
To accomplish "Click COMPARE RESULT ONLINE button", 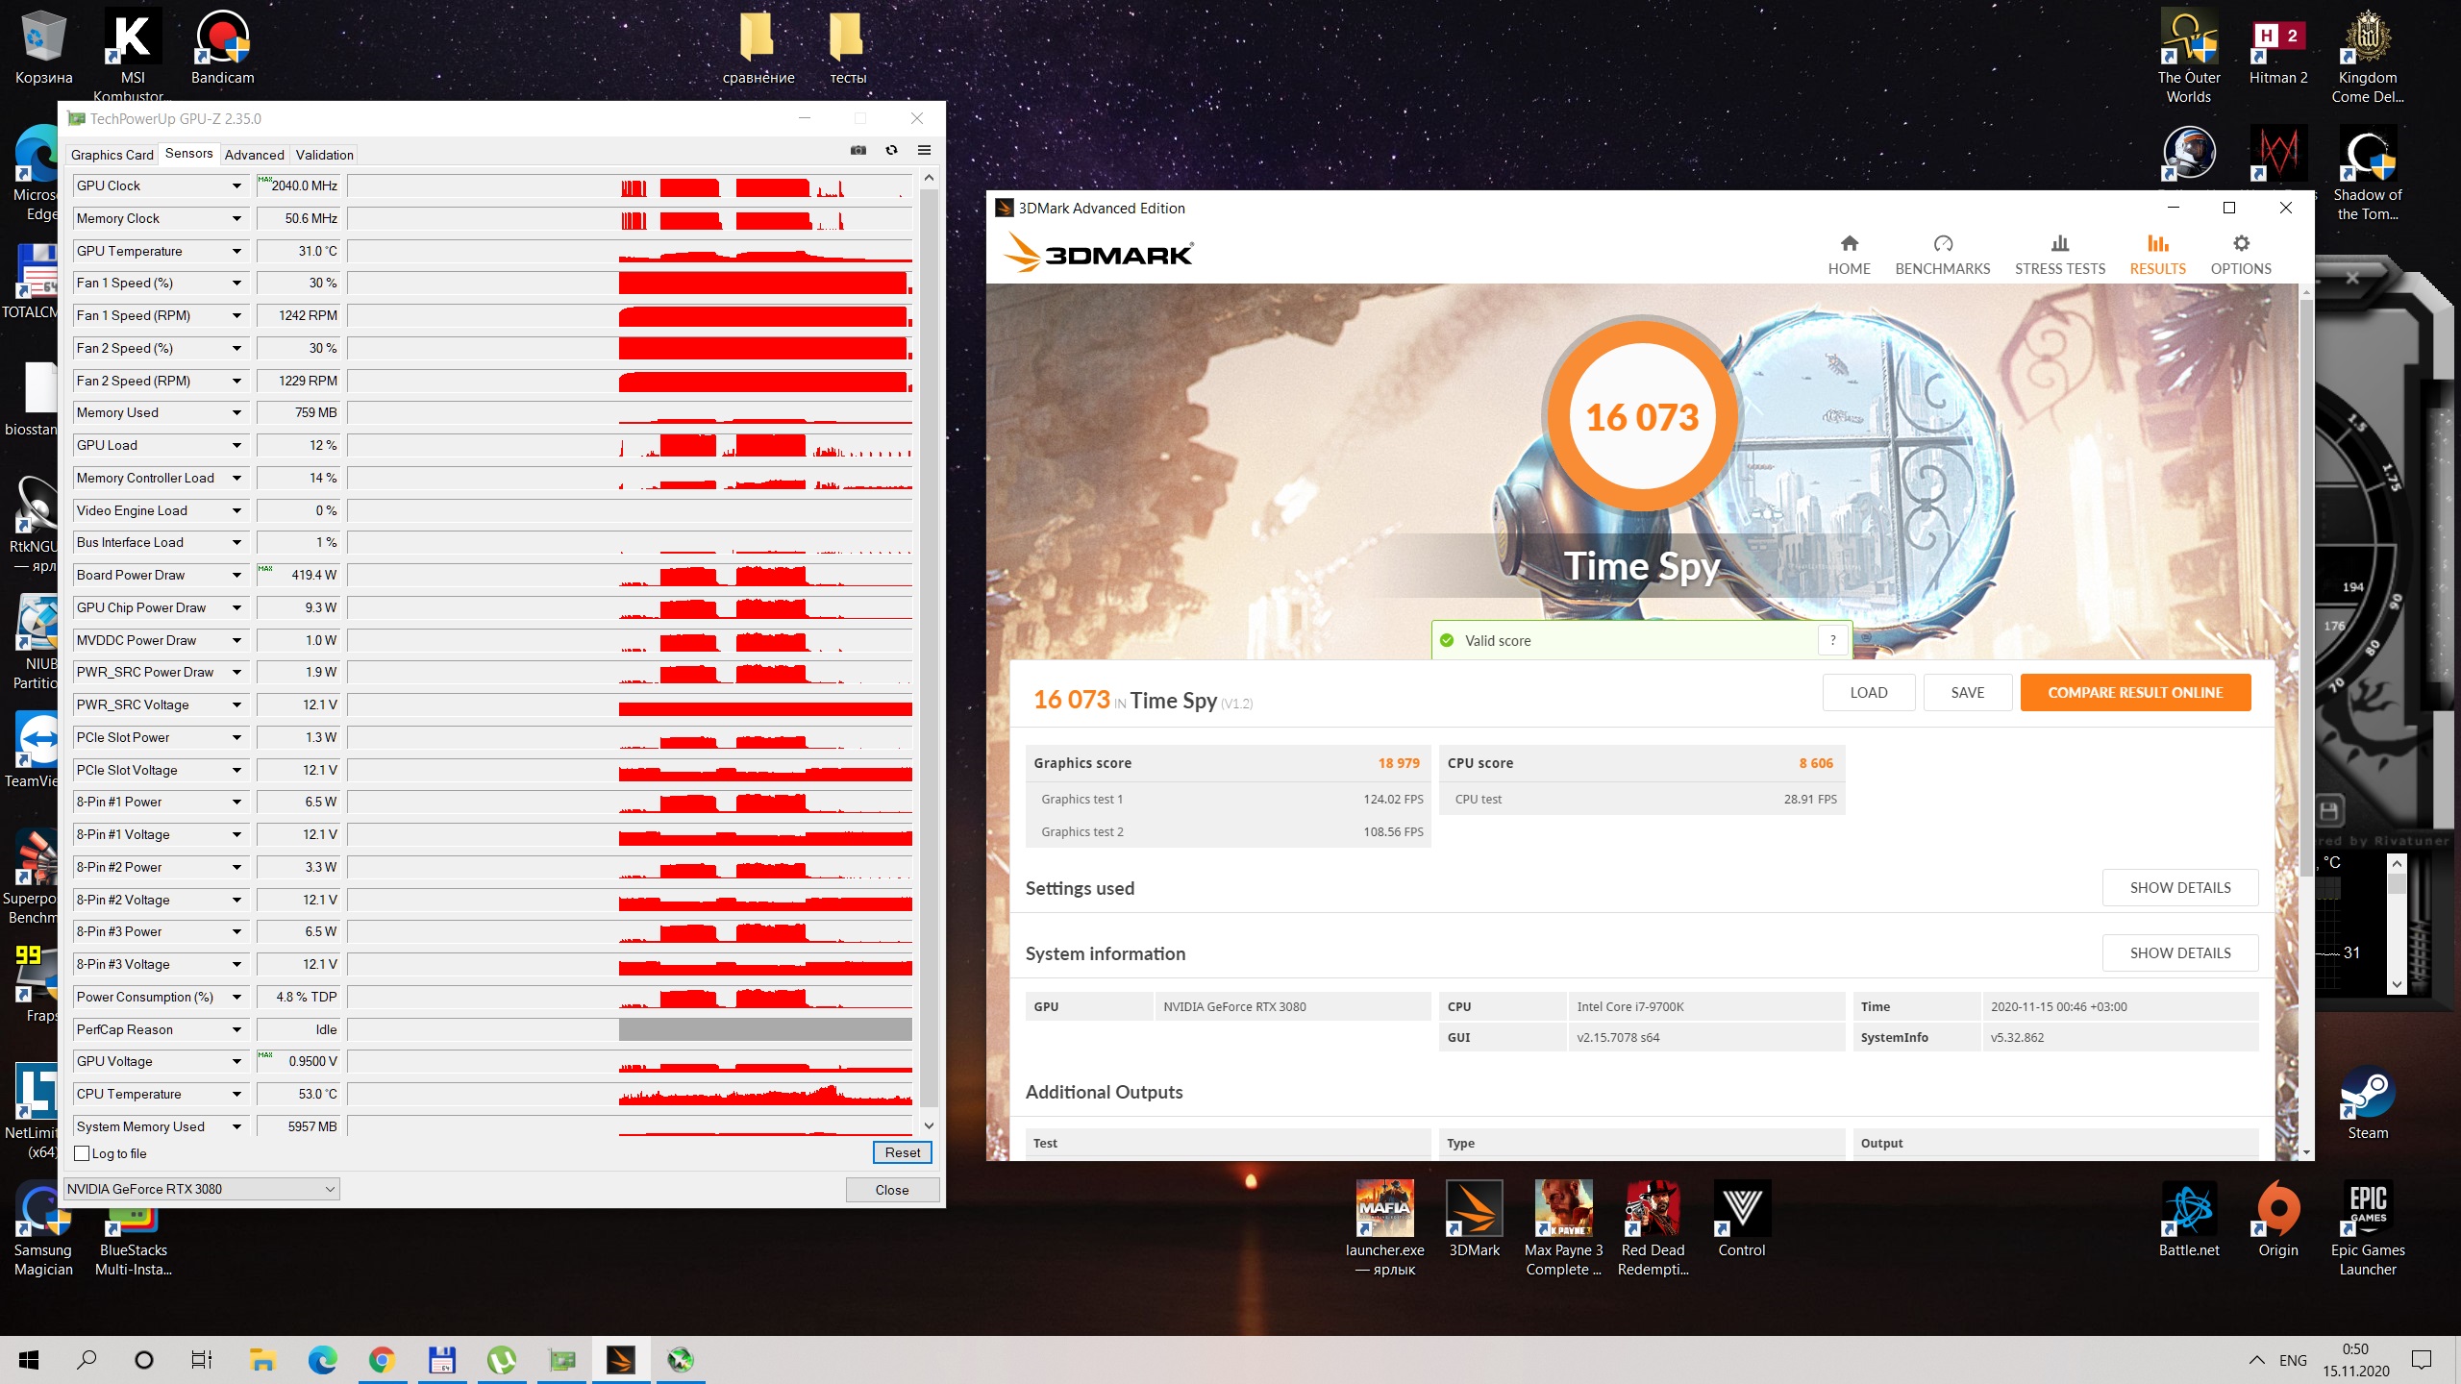I will (x=2134, y=692).
